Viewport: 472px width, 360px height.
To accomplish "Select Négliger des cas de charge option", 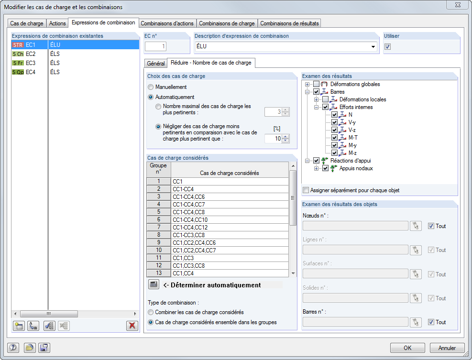I will click(x=158, y=127).
